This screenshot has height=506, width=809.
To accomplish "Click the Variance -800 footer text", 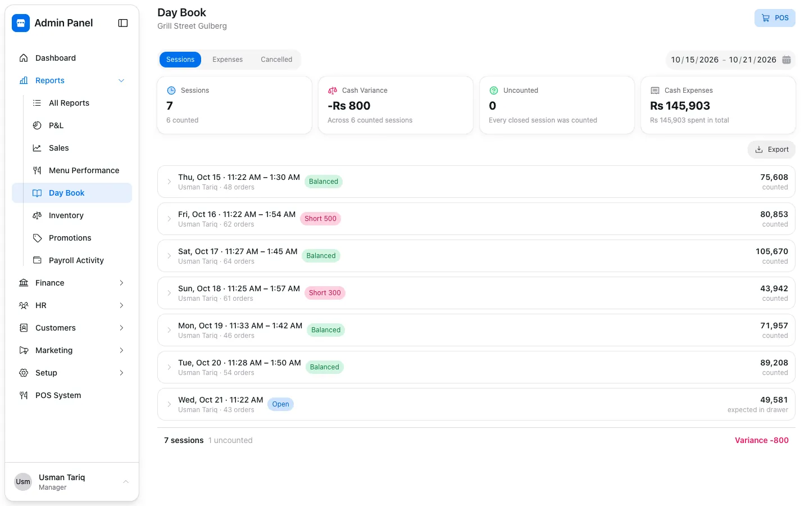I will (x=761, y=440).
